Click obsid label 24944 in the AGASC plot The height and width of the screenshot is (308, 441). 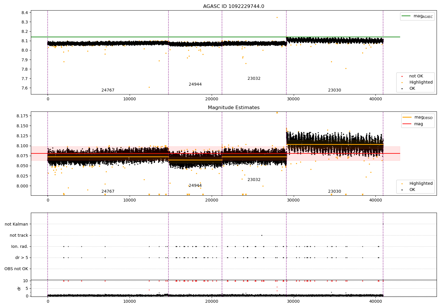tap(195, 84)
